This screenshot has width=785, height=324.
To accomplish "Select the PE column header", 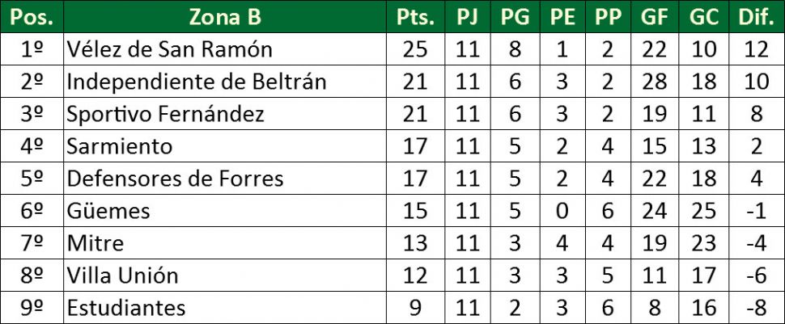I will 562,17.
